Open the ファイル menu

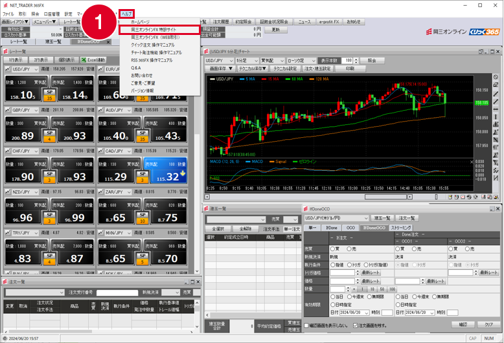tap(8, 14)
